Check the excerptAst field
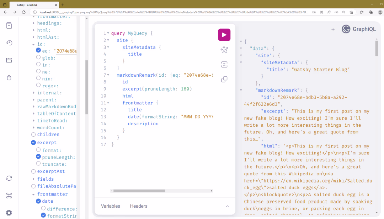The height and width of the screenshot is (219, 384). [x=33, y=171]
